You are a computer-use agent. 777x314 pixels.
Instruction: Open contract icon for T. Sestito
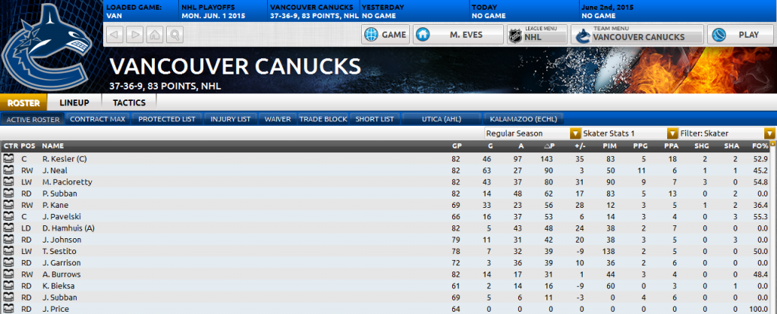point(8,251)
